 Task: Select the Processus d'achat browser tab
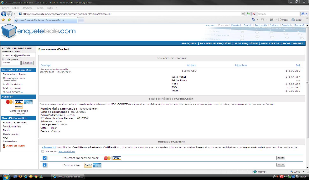[46, 20]
